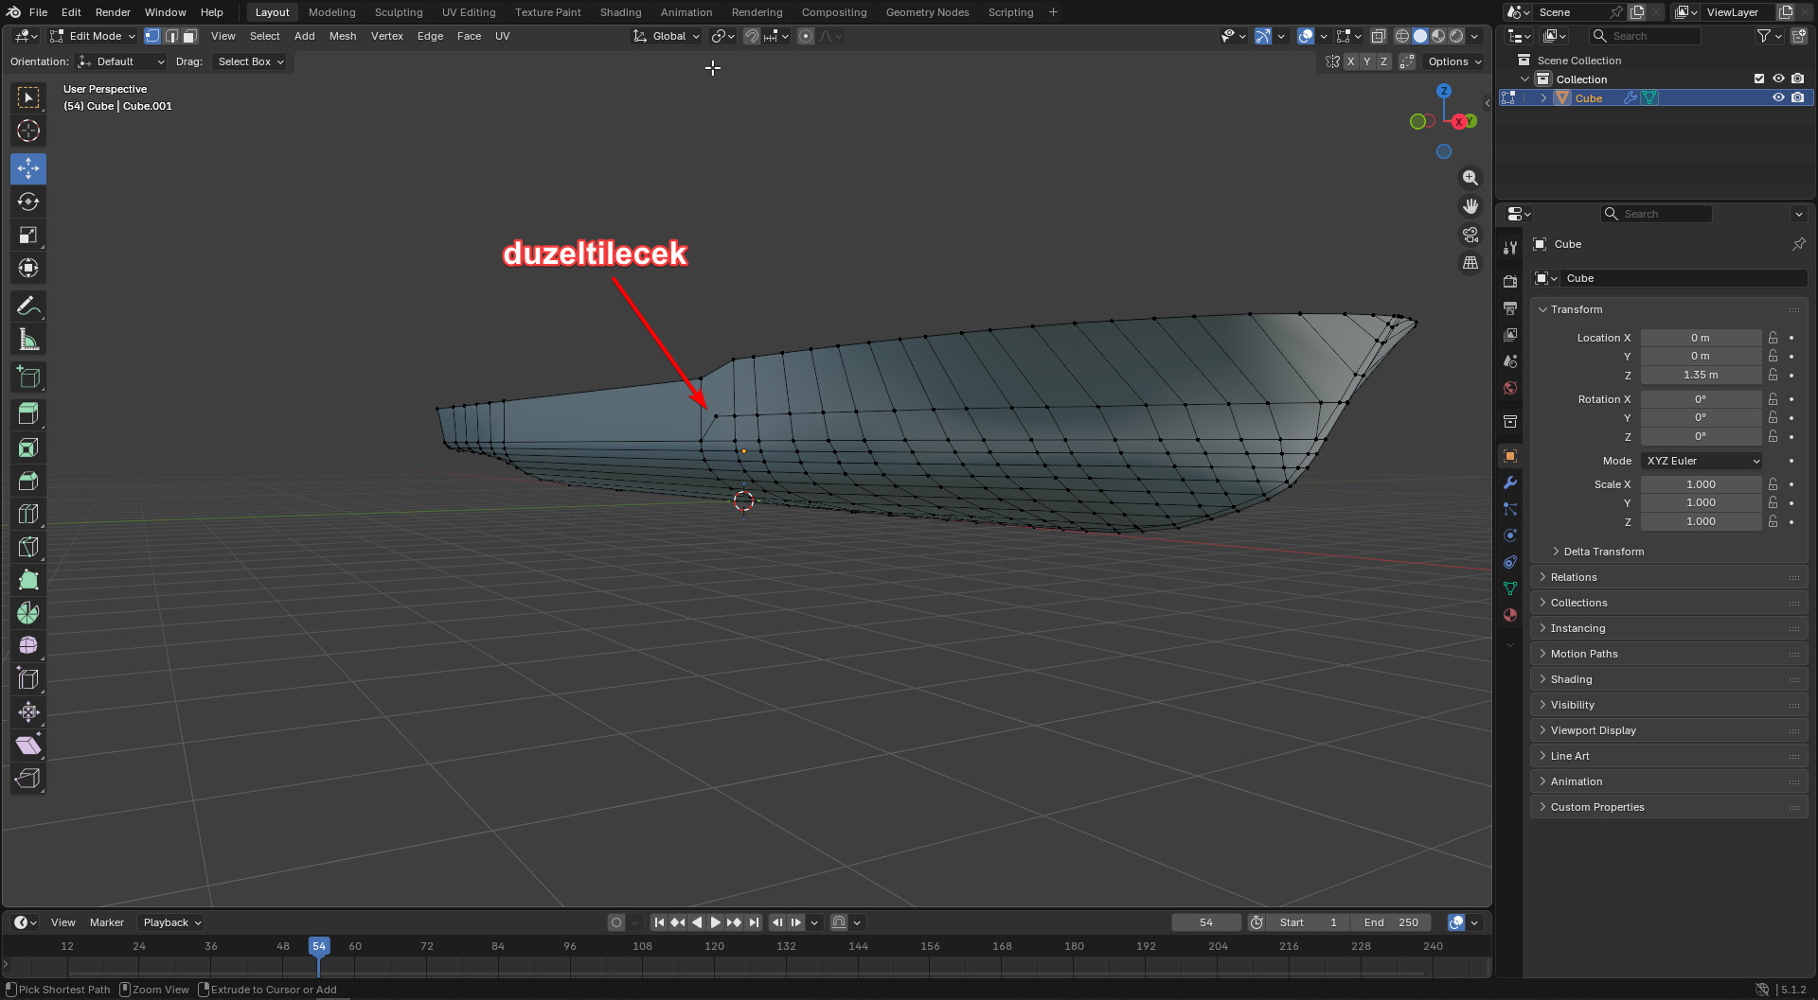The image size is (1818, 1000).
Task: Click the Location Z value field
Action: [x=1701, y=375]
